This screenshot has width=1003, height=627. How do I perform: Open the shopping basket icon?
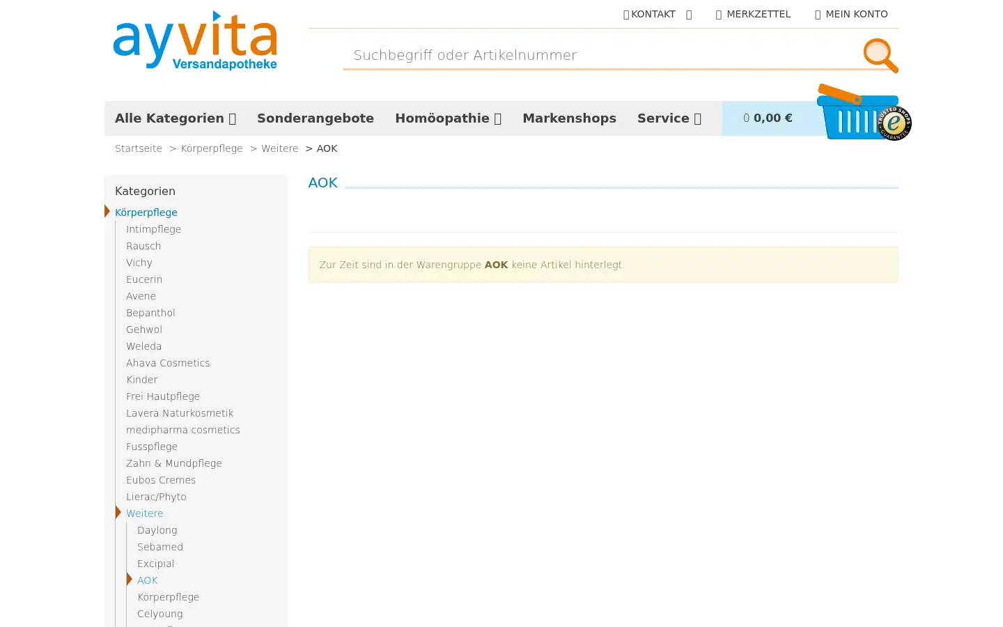857,112
